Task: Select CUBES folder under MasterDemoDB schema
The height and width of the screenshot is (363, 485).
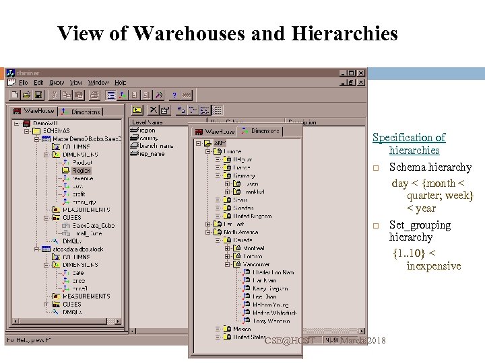Action: [x=72, y=218]
